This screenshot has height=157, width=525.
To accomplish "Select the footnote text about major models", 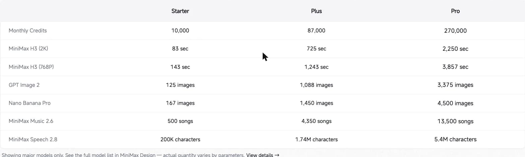I will coord(123,155).
